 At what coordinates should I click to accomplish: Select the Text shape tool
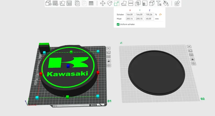click(159, 3)
